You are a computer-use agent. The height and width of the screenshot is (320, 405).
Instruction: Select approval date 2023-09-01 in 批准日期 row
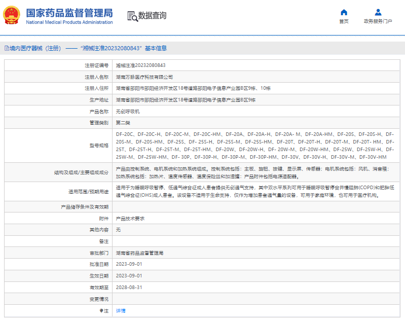129,264
